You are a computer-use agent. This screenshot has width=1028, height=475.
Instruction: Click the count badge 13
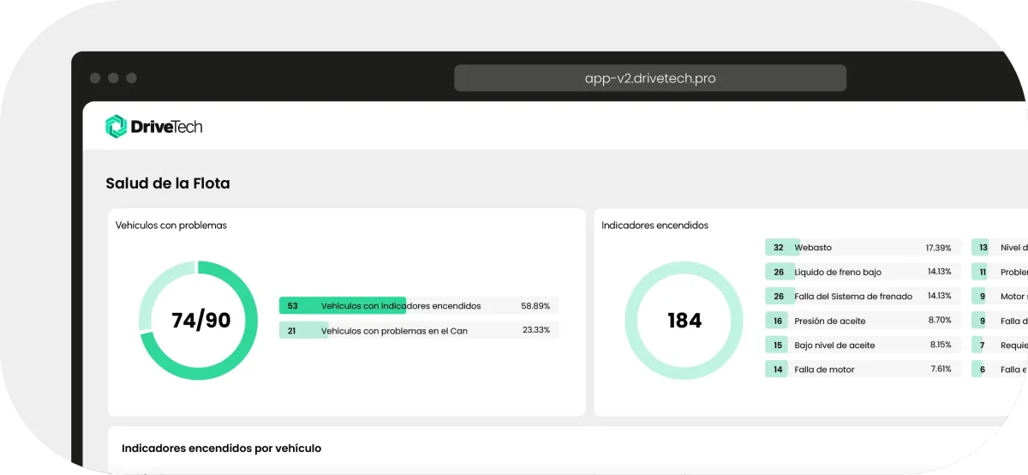[x=983, y=248]
